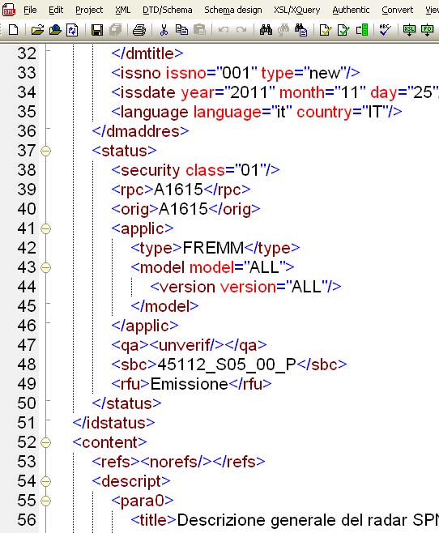The height and width of the screenshot is (533, 439).
Task: Open the XML menu
Action: pyautogui.click(x=122, y=10)
